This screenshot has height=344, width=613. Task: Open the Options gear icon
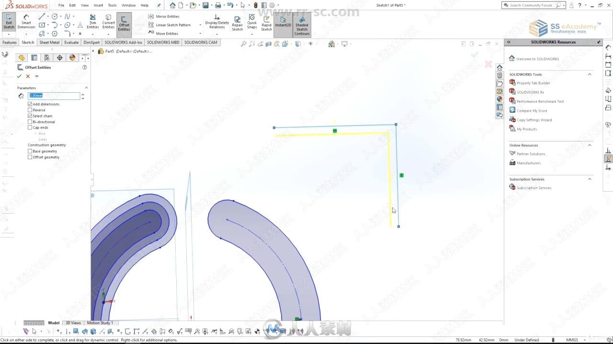(272, 5)
